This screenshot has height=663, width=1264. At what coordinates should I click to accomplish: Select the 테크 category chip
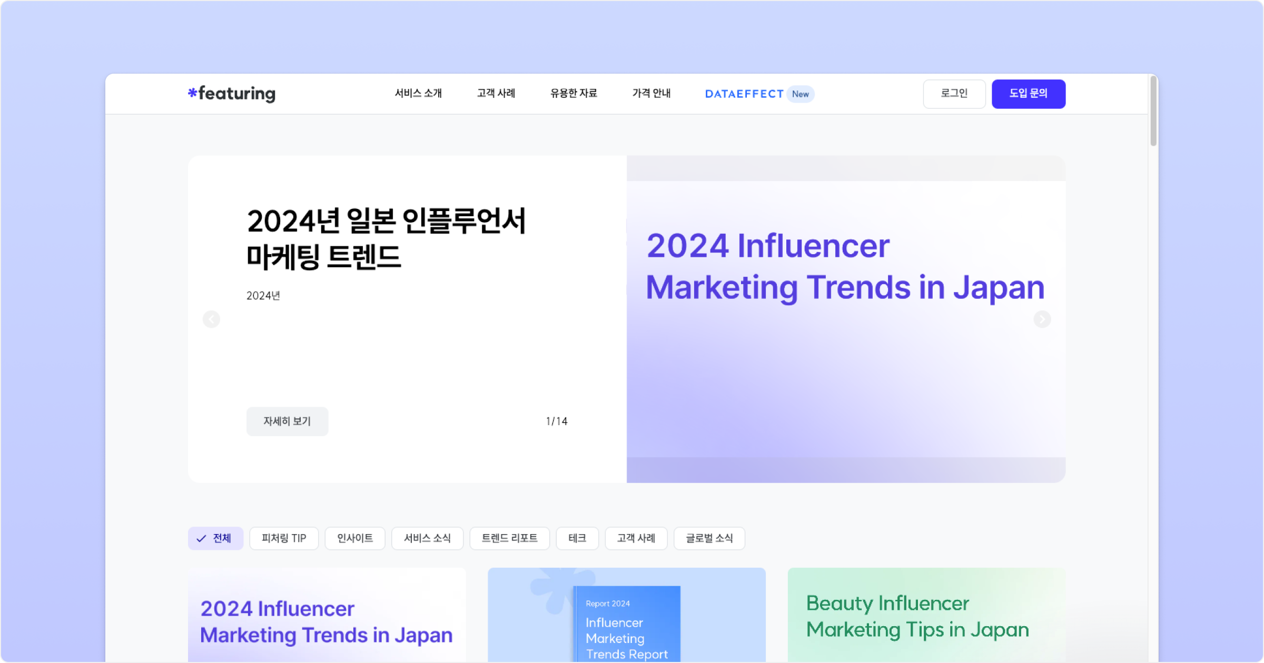(x=577, y=538)
